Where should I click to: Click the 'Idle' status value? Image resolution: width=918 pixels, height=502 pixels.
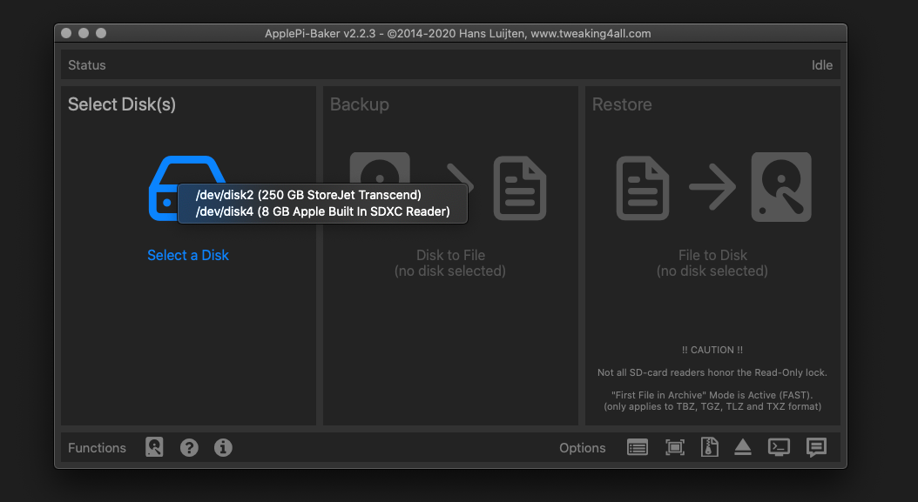(822, 65)
